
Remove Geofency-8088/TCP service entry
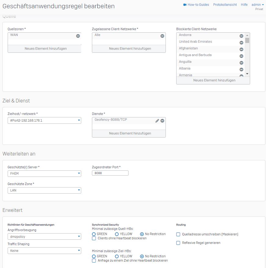162,121
